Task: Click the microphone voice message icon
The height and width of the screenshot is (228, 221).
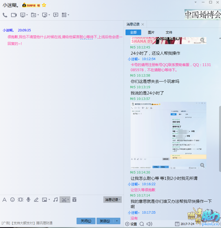Action: (28, 200)
